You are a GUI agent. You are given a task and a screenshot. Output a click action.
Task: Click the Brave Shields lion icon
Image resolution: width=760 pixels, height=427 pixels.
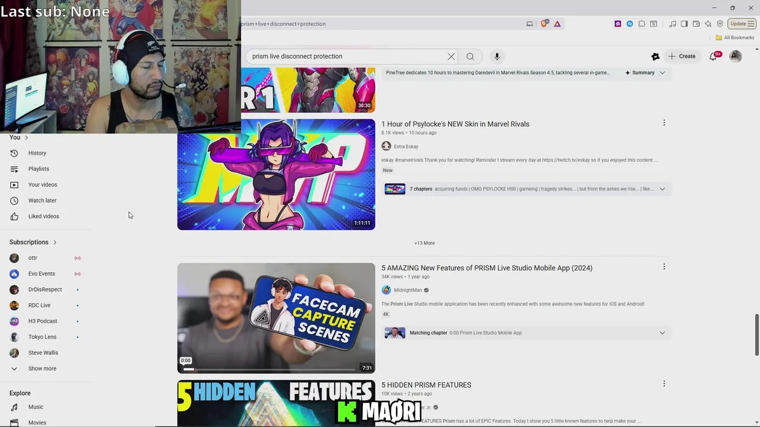tap(544, 24)
